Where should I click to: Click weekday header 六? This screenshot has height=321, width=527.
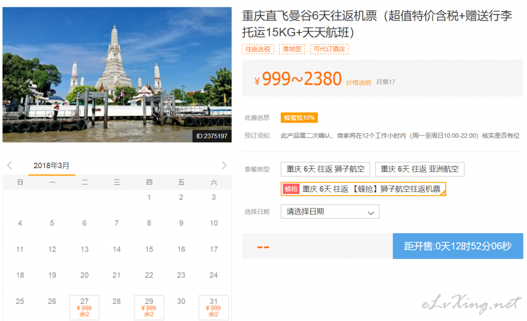coord(214,182)
